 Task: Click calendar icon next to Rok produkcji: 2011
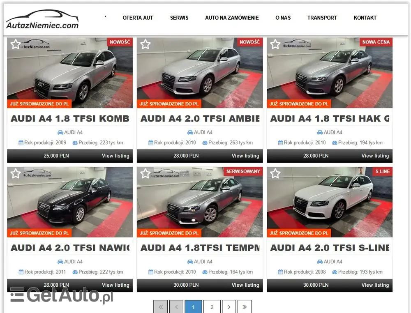(21, 272)
